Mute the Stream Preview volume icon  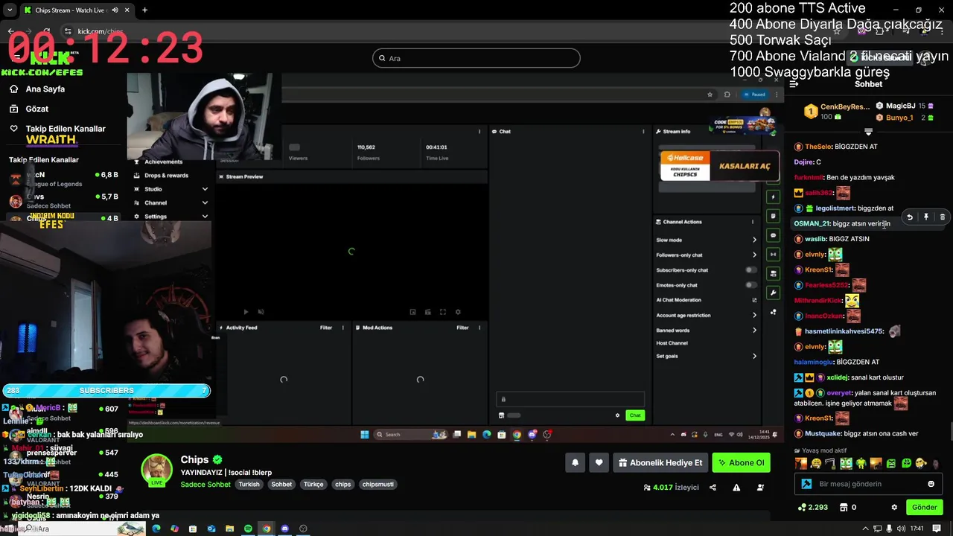click(261, 312)
